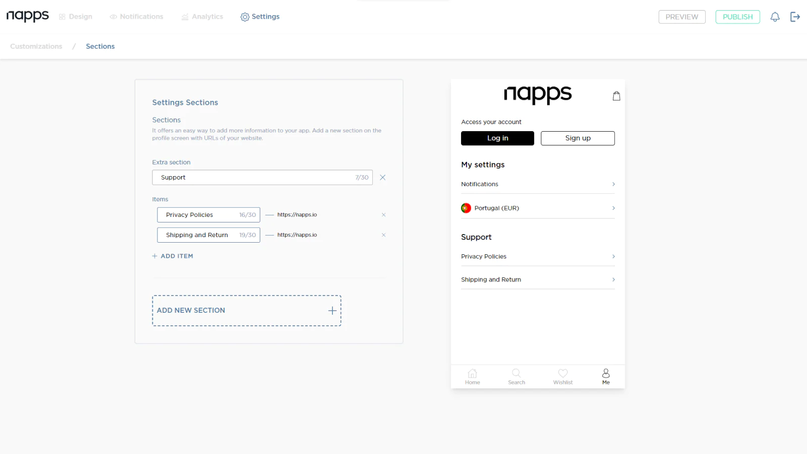
Task: Click the PUBLISH button
Action: click(737, 17)
